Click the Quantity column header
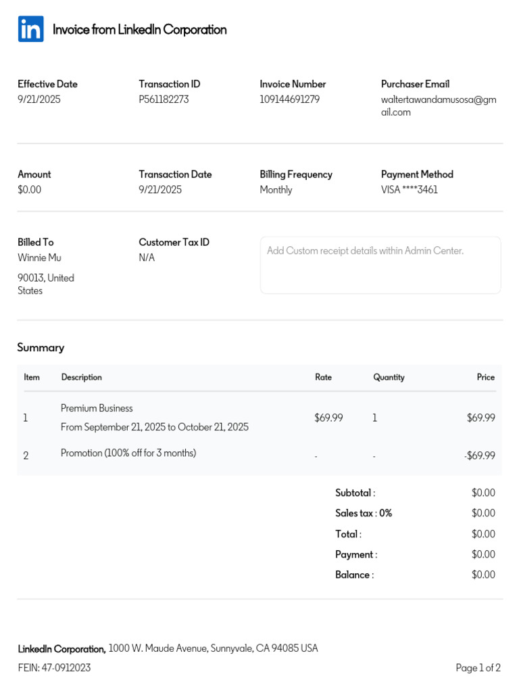The width and height of the screenshot is (519, 693). 389,378
